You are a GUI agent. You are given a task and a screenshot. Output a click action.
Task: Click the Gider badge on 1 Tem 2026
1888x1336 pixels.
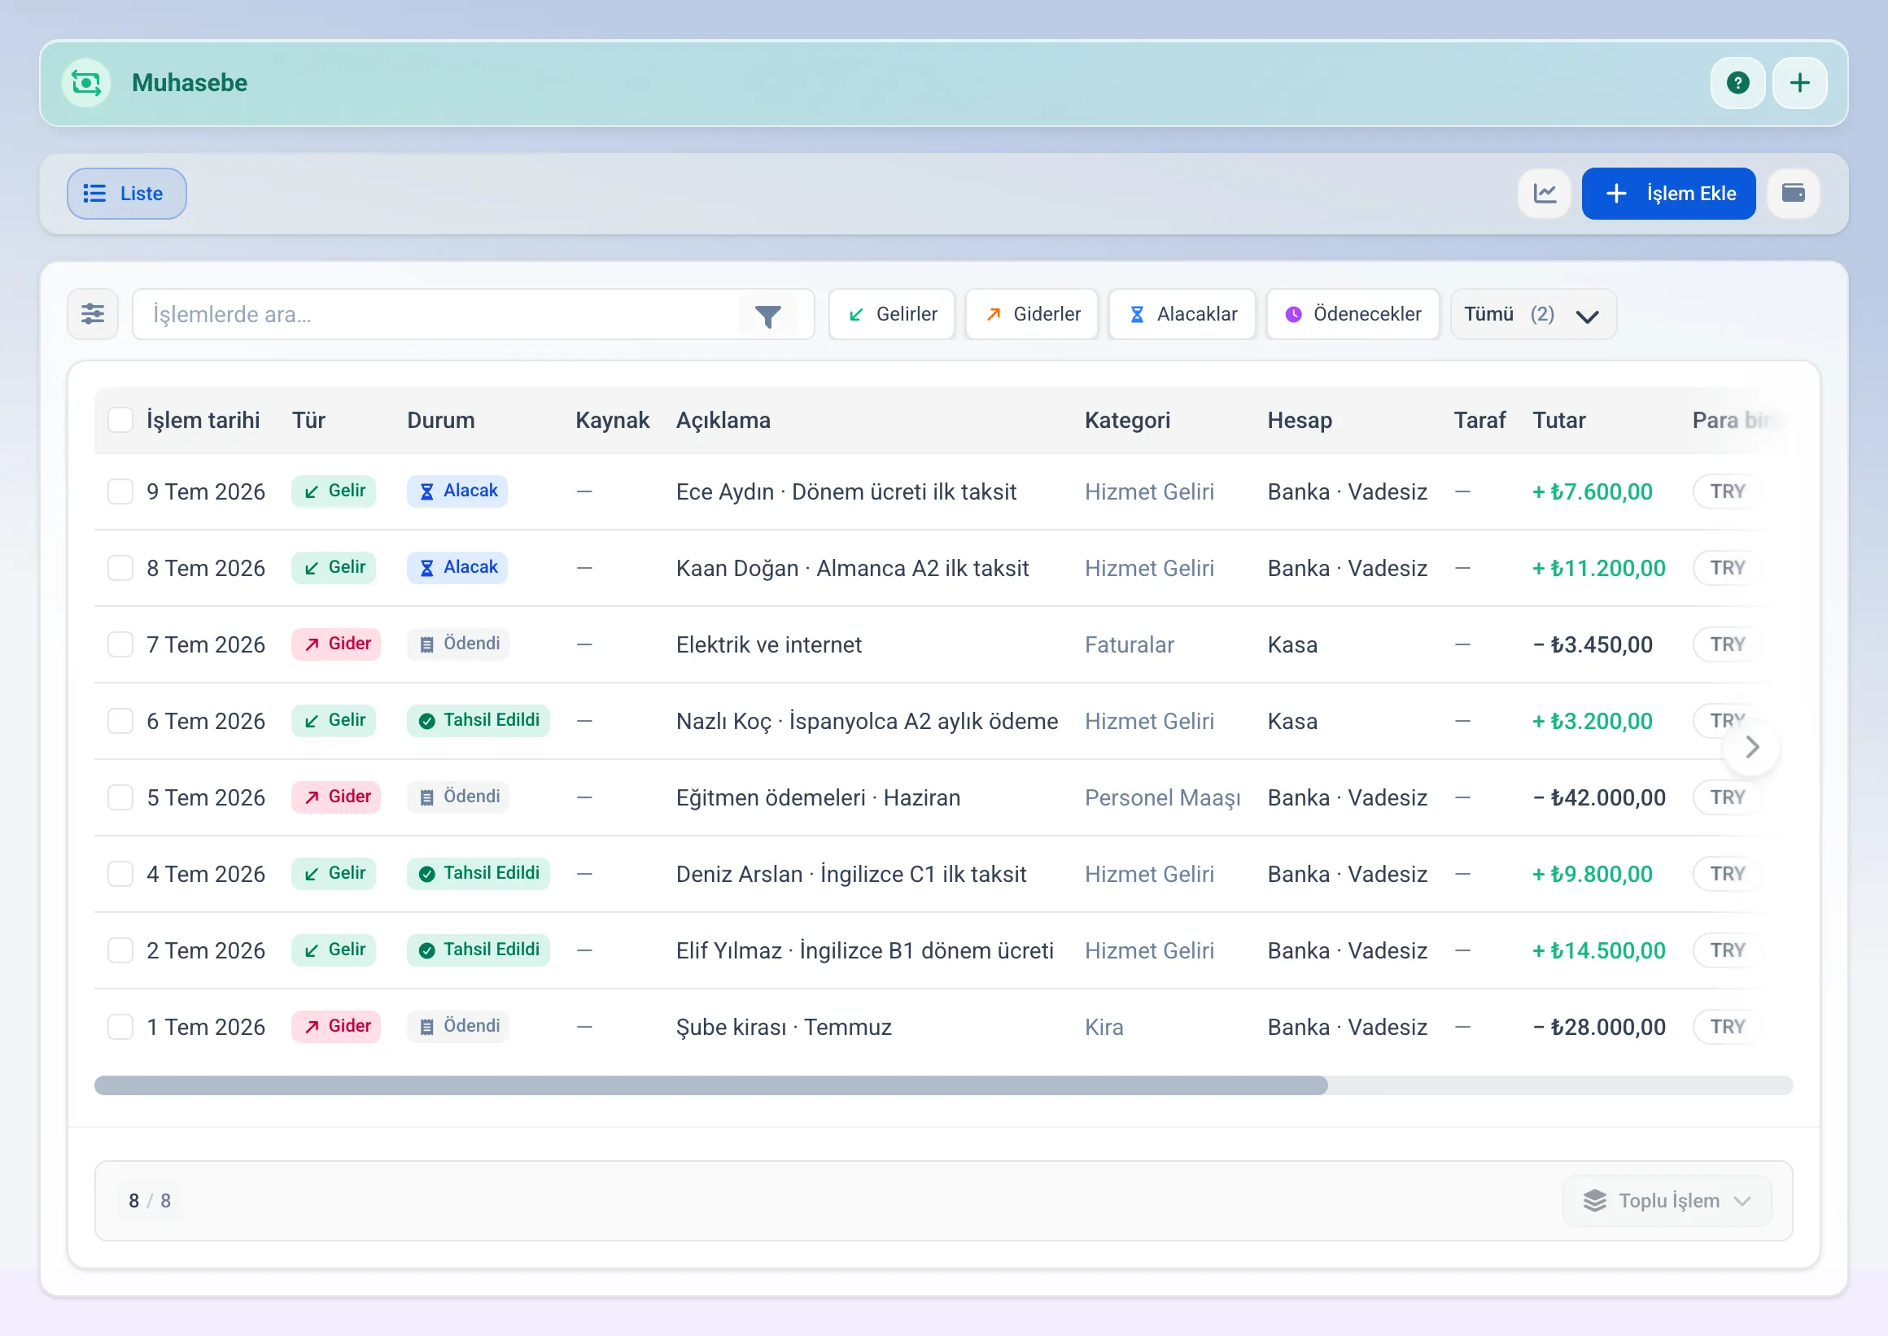tap(336, 1027)
